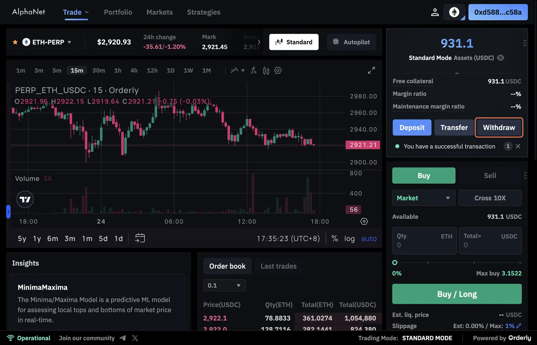Collapse the assets details chevron

coord(457,73)
